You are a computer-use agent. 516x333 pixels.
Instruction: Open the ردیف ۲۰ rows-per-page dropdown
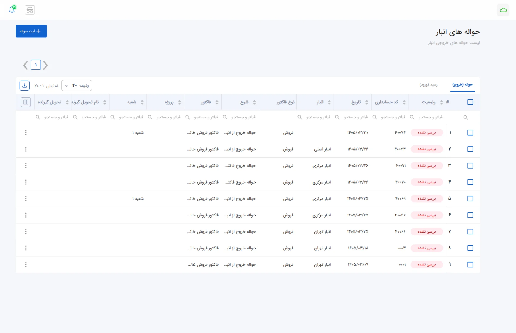77,85
